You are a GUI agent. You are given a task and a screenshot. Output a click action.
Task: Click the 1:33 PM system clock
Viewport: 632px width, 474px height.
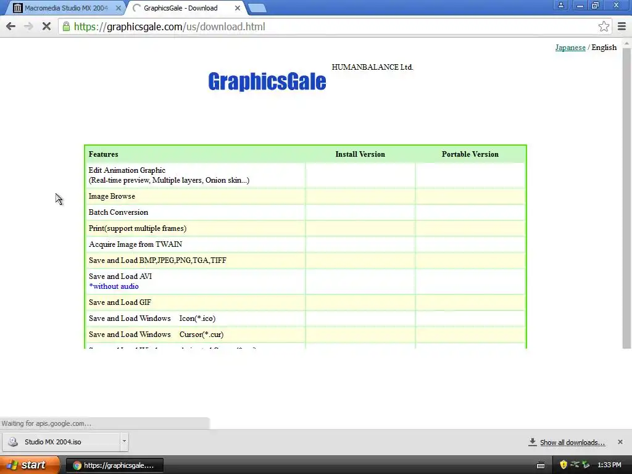pyautogui.click(x=609, y=465)
